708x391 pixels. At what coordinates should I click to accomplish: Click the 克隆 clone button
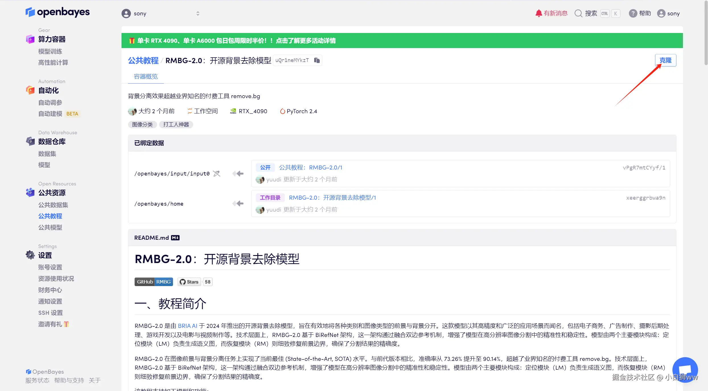point(665,60)
